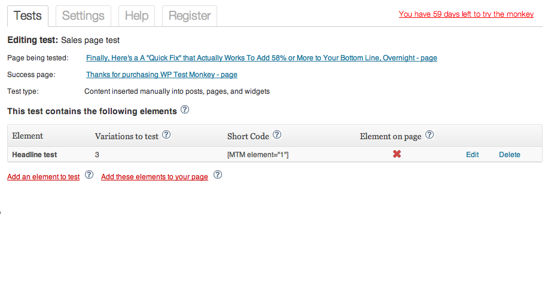Click help icon beside Add these elements to your page

click(218, 175)
